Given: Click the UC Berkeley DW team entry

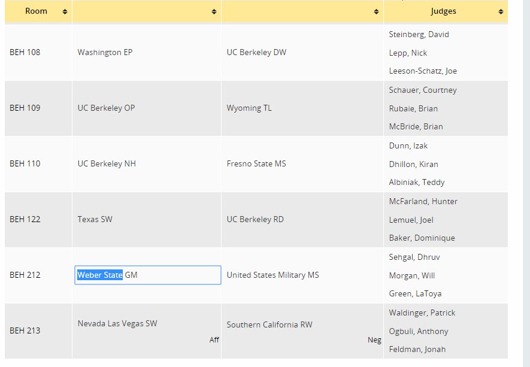Looking at the screenshot, I should pyautogui.click(x=256, y=52).
